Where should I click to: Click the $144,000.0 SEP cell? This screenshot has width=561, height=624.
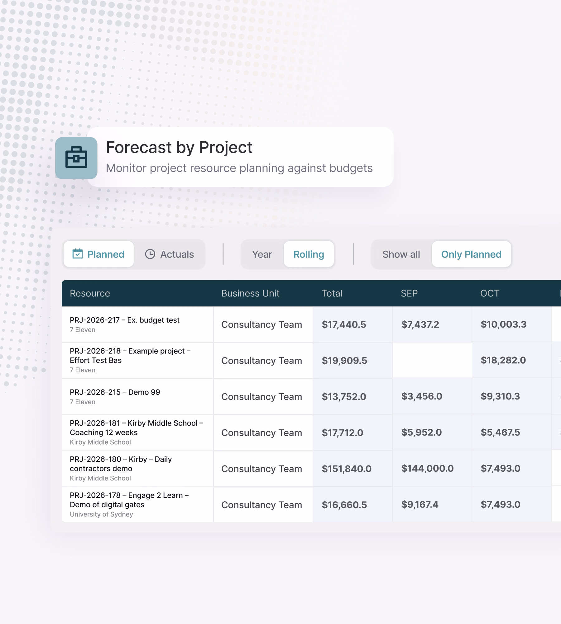click(x=432, y=469)
